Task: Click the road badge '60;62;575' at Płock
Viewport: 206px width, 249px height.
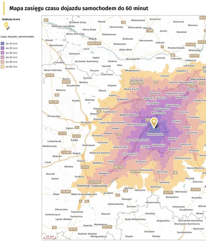Action: [94, 43]
